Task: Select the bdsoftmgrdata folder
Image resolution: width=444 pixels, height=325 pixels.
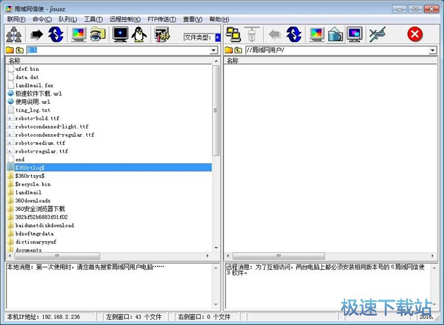Action: pyautogui.click(x=34, y=234)
